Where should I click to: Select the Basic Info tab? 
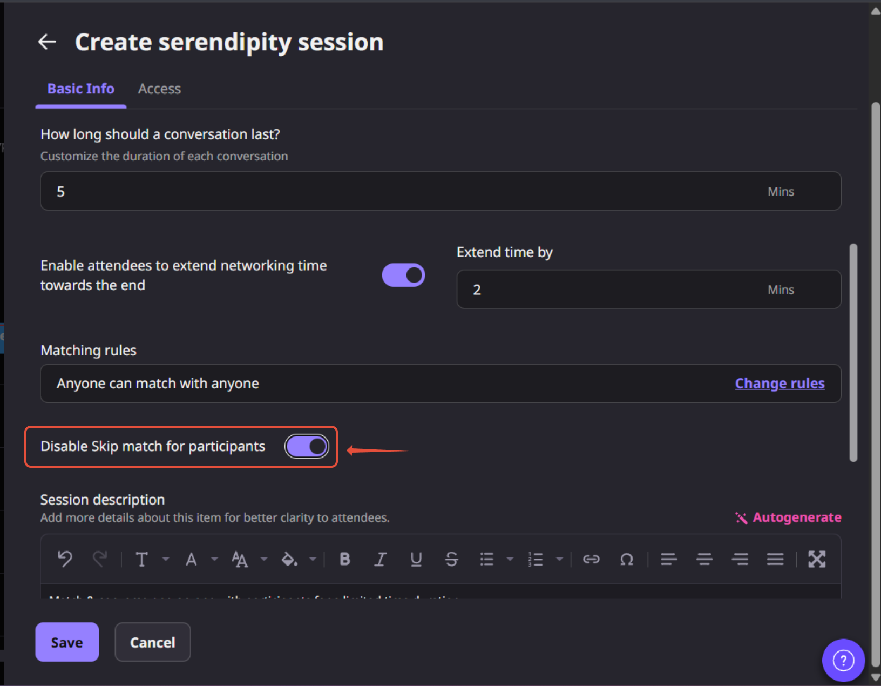[81, 89]
